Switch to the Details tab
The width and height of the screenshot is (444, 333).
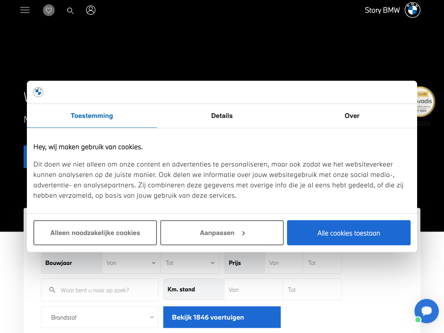[222, 116]
